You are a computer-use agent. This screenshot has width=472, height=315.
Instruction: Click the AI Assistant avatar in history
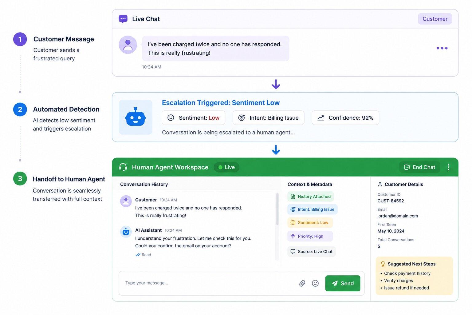(126, 232)
